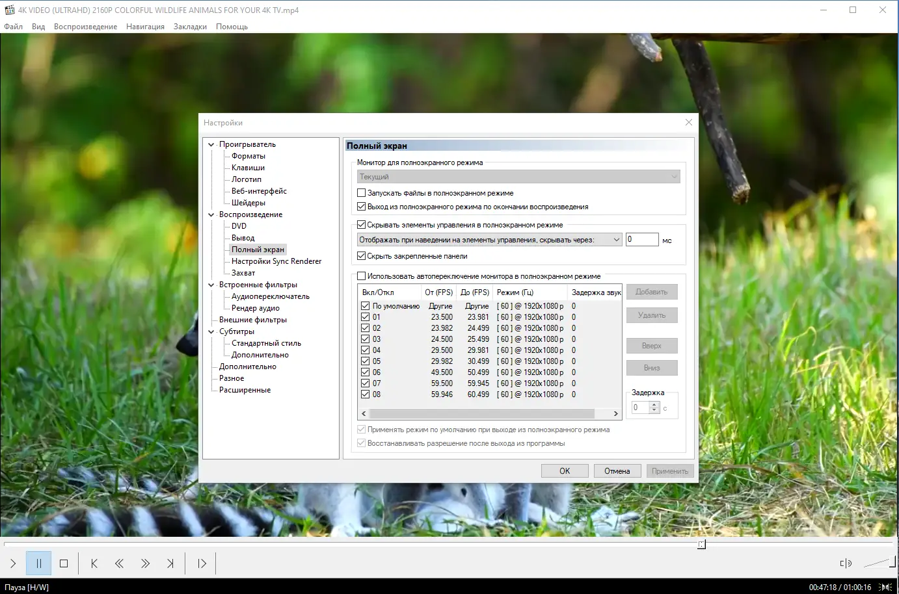
Task: Open the Помощь menu
Action: (232, 27)
